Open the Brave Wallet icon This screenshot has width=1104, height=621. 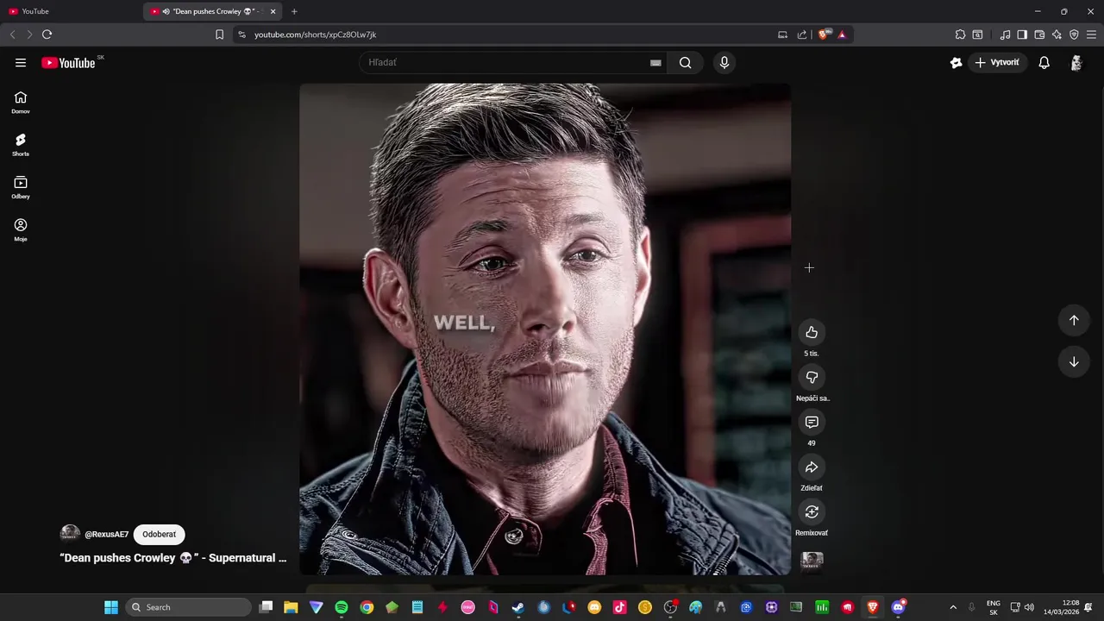point(1039,34)
